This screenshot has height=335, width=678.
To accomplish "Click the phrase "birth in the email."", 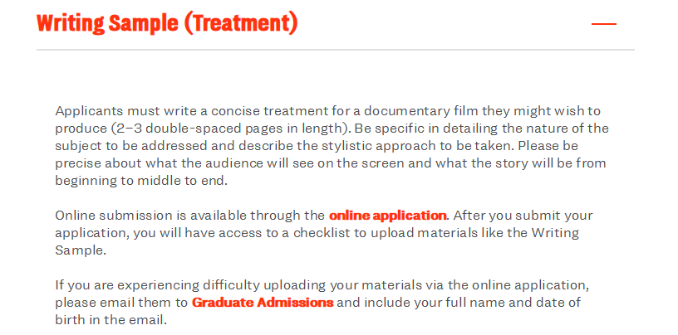I will (111, 320).
